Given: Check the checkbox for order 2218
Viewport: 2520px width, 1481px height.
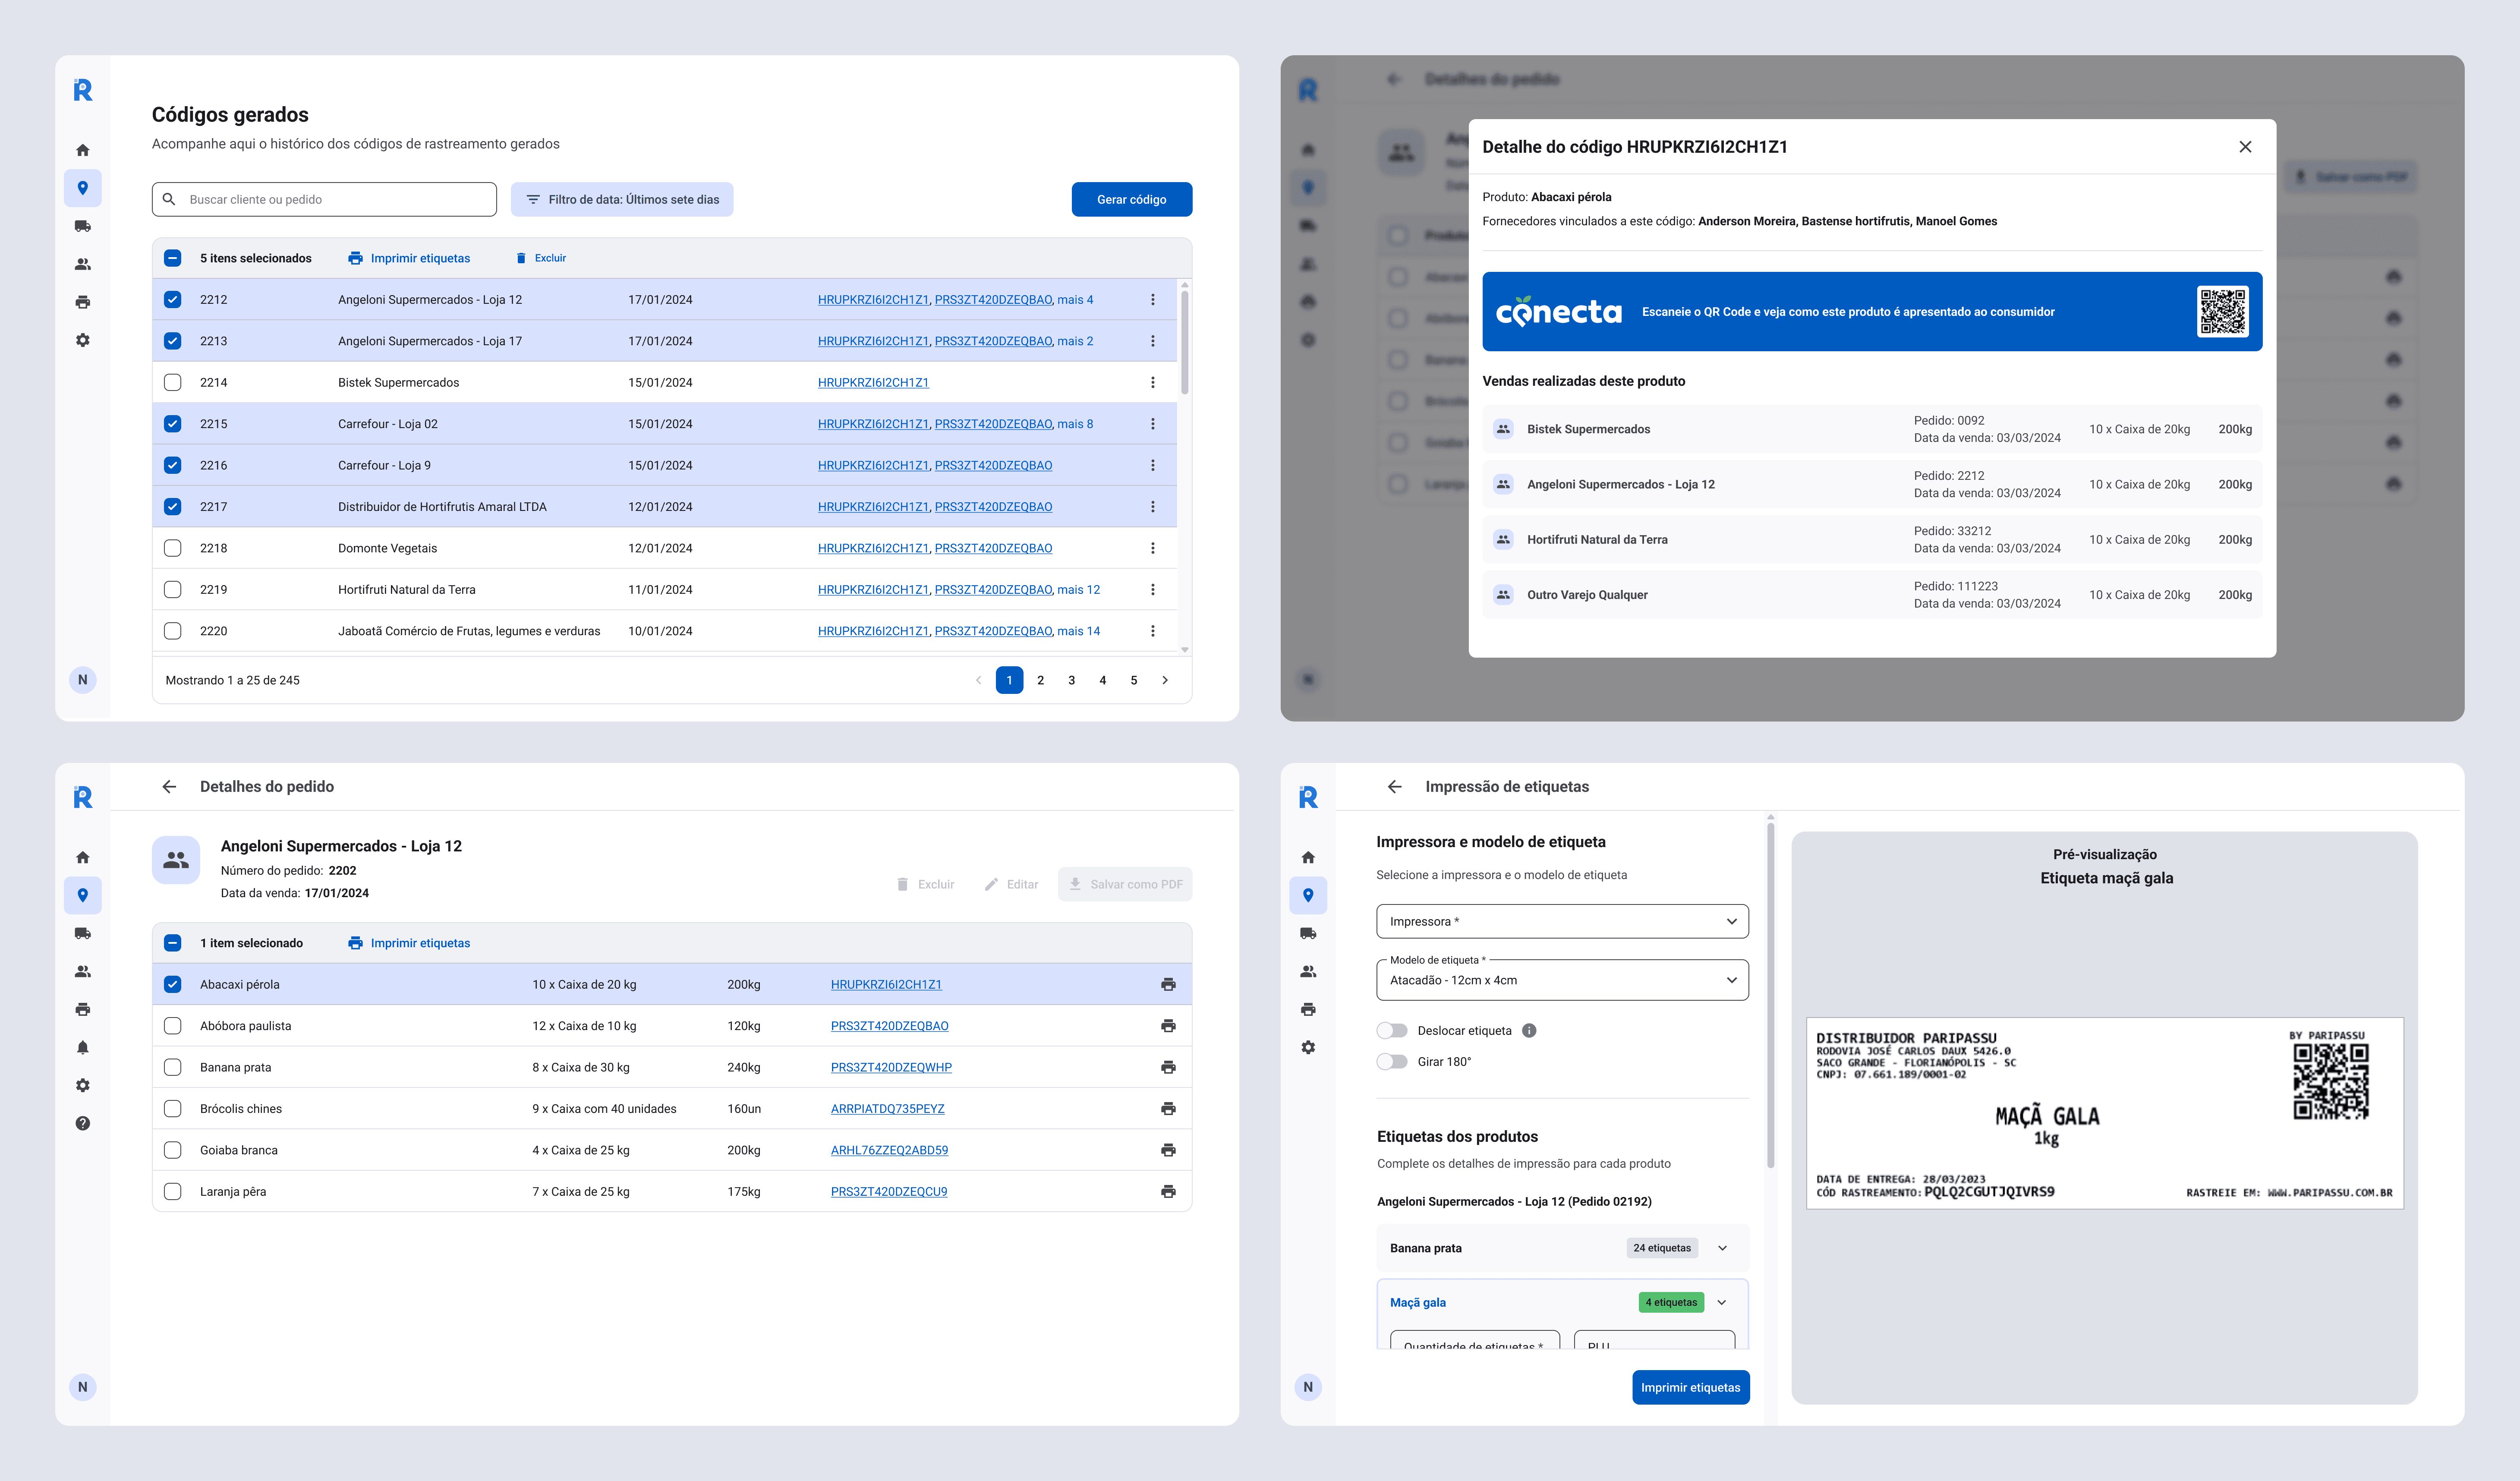Looking at the screenshot, I should pyautogui.click(x=173, y=548).
